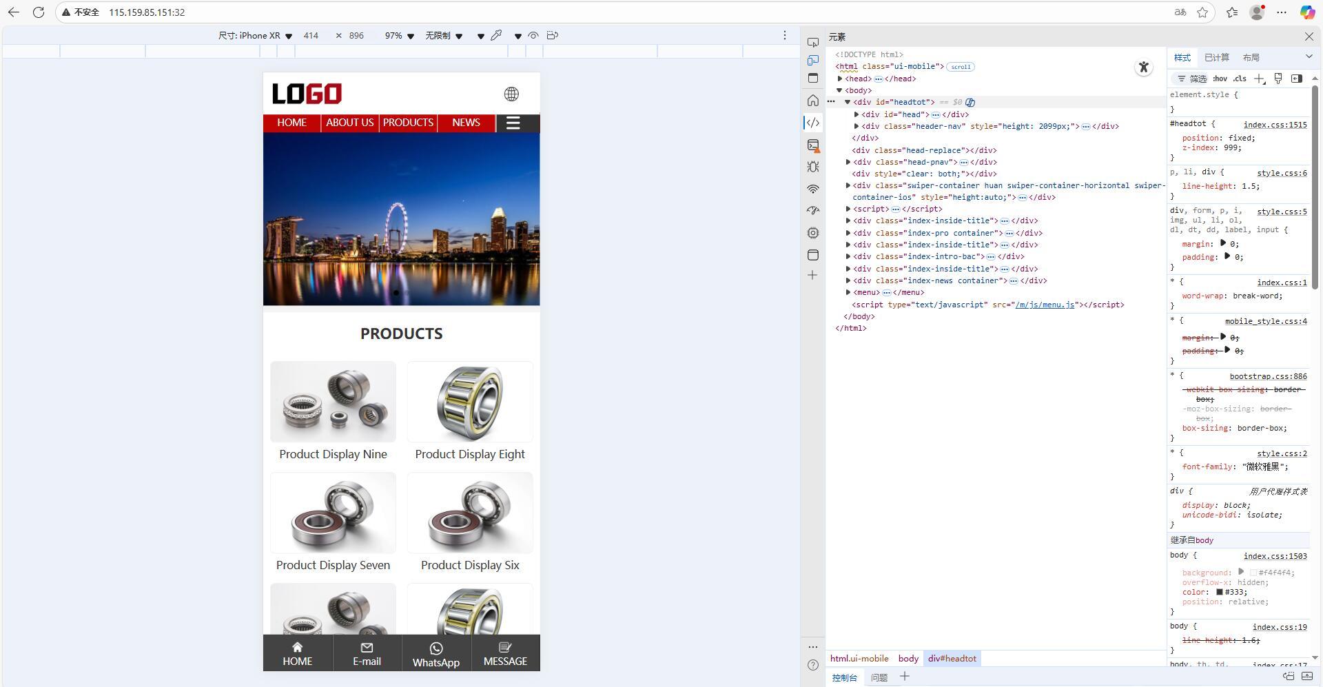Open the Copilot icon in browser toolbar
Viewport: 1323px width, 687px height.
(x=1307, y=12)
